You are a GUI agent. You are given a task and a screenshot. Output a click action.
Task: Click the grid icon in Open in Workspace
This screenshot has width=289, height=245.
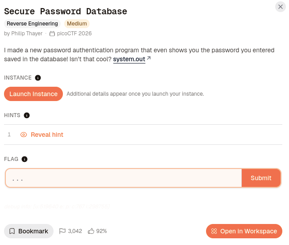(214, 231)
